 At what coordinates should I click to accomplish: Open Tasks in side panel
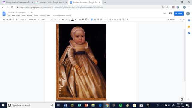[189, 33]
